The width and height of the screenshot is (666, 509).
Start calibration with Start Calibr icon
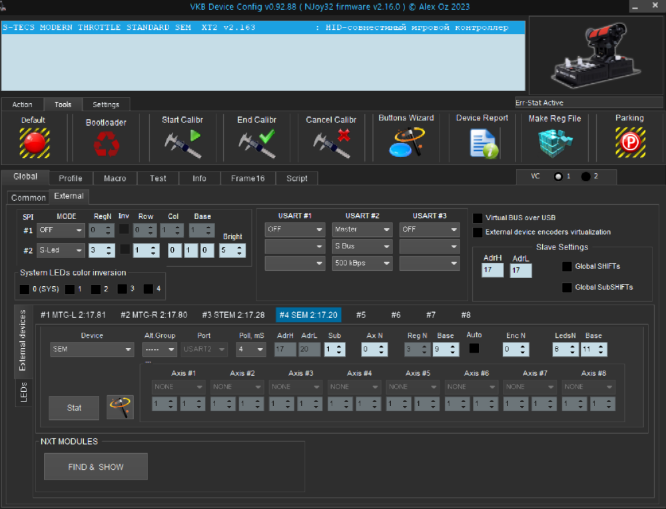coord(182,143)
